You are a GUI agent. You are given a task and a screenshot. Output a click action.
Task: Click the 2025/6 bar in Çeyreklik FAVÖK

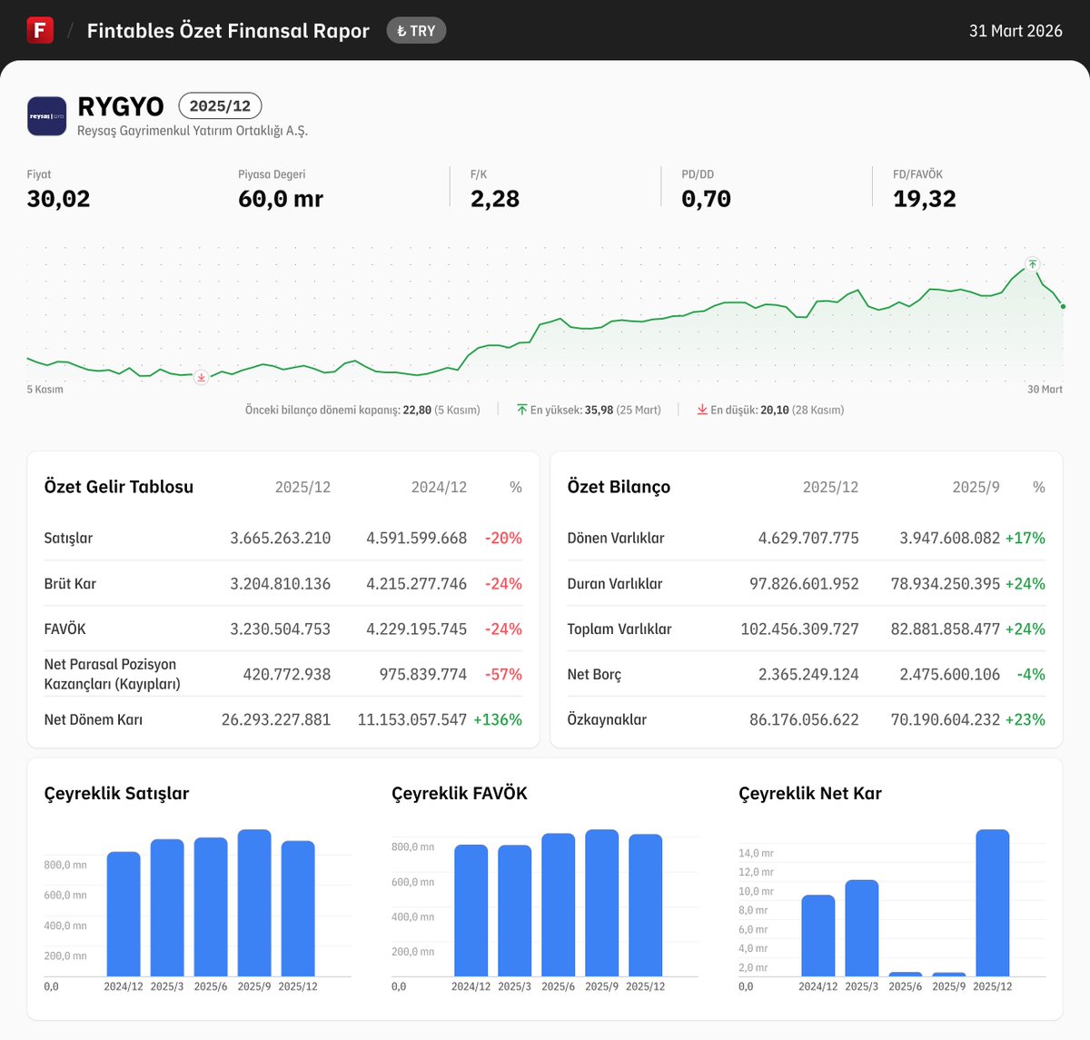tap(558, 905)
